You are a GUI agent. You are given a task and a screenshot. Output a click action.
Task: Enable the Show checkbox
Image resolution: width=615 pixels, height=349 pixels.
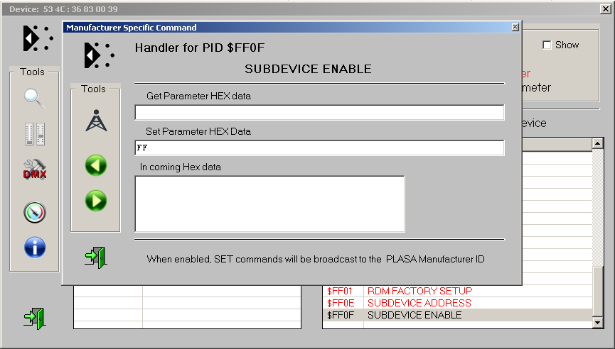[x=547, y=45]
